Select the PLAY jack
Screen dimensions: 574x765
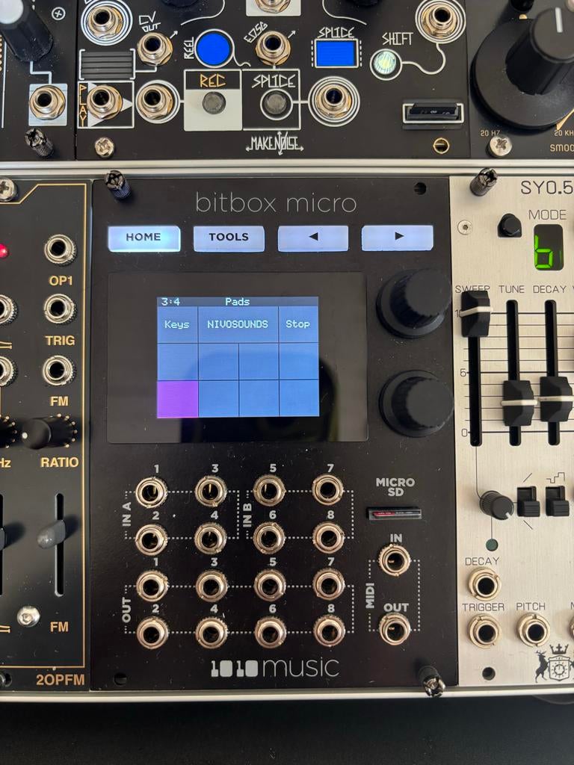pyautogui.click(x=103, y=102)
